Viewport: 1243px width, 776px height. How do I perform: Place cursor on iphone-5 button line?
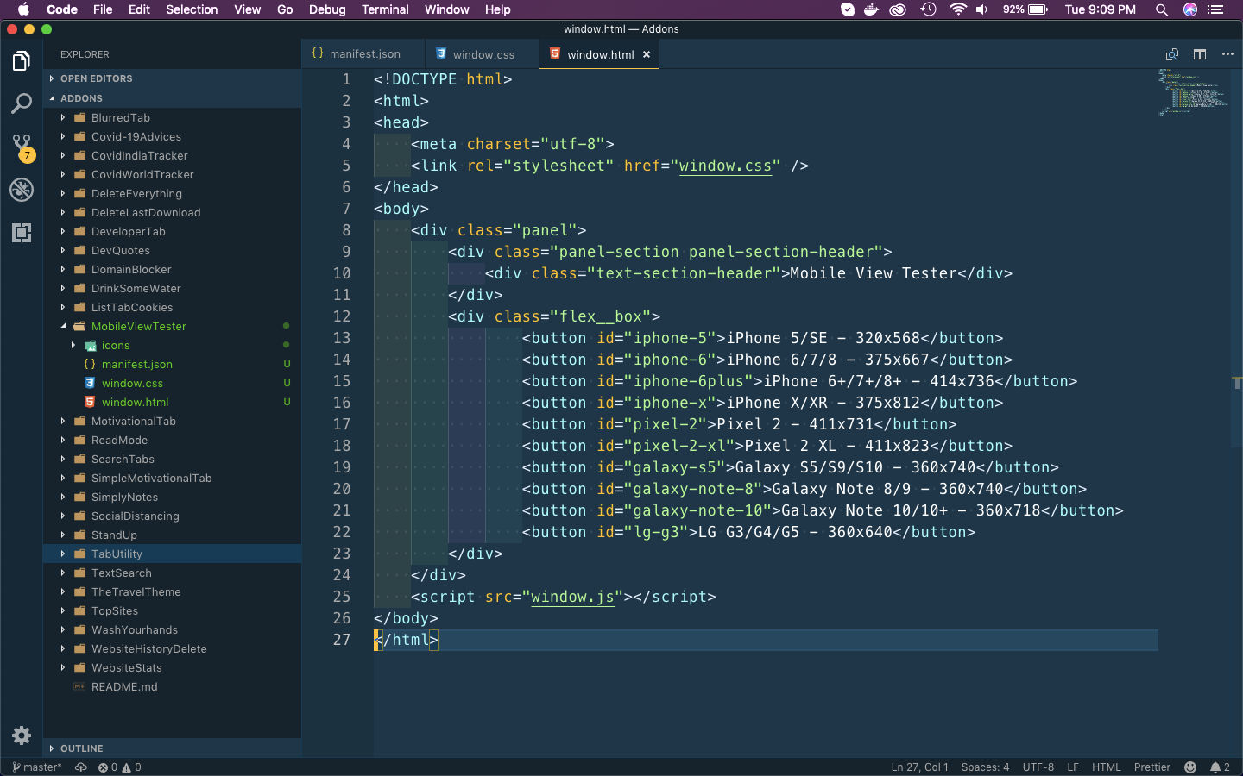(762, 338)
